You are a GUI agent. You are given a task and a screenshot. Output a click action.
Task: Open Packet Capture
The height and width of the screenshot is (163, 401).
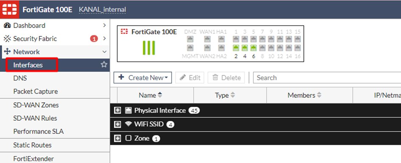[x=36, y=91]
